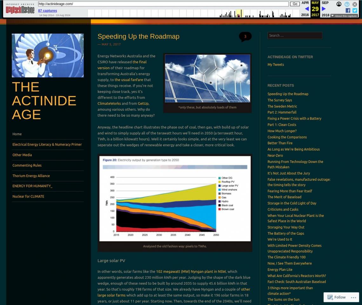This screenshot has width=362, height=305.
Task: Open recent post Better Than Fire
Action: pos(280,143)
